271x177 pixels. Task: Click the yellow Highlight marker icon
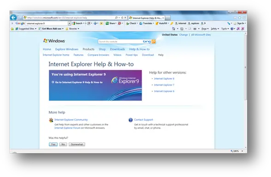[x=171, y=24]
